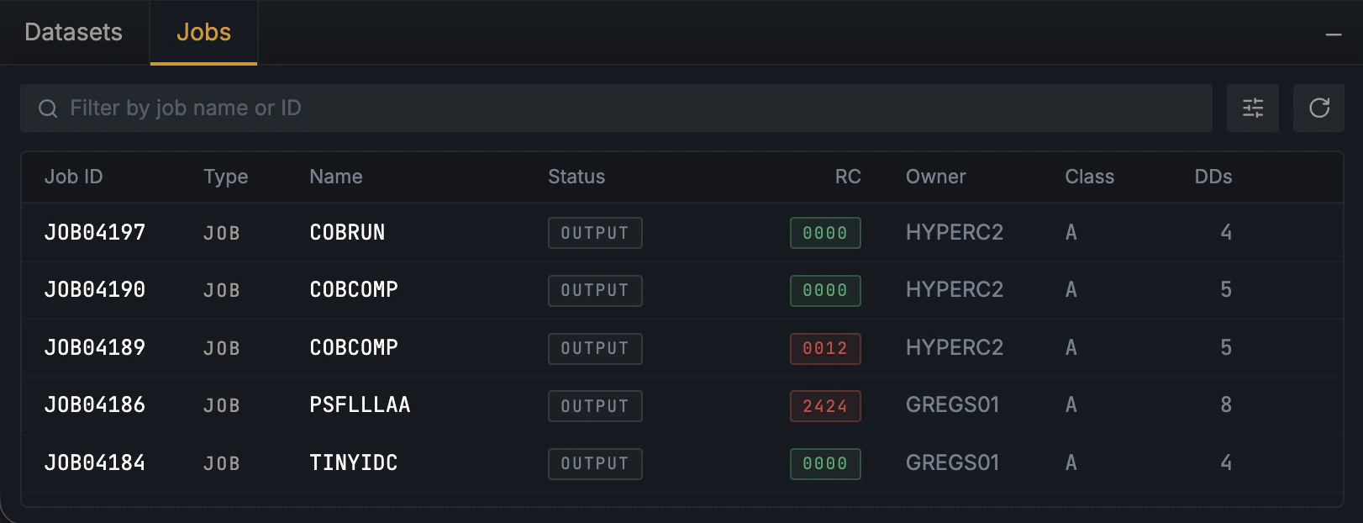Click OUTPUT status badge for JOB04189

click(595, 348)
